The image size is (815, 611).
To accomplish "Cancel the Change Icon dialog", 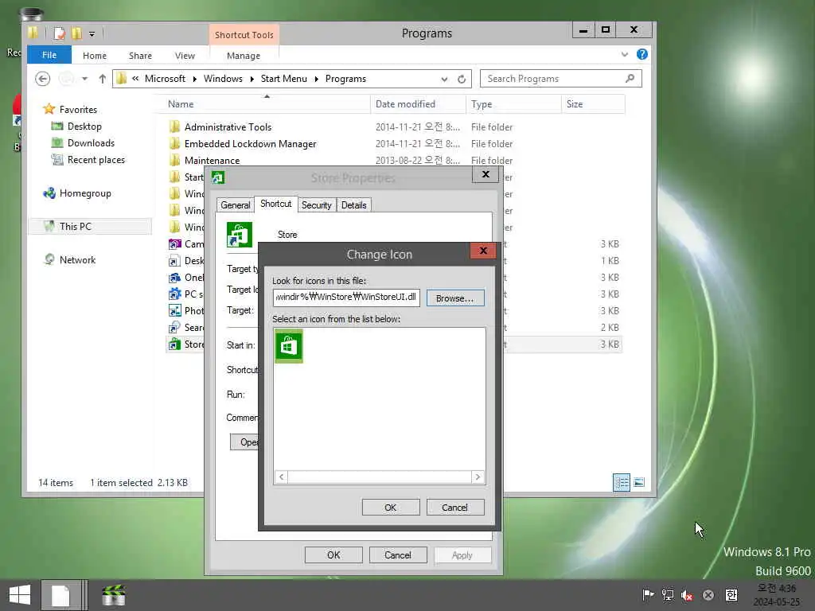I will click(x=454, y=508).
